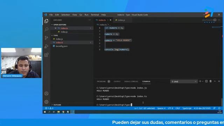Click index.ts in the editor breadcrumb

pos(103,25)
